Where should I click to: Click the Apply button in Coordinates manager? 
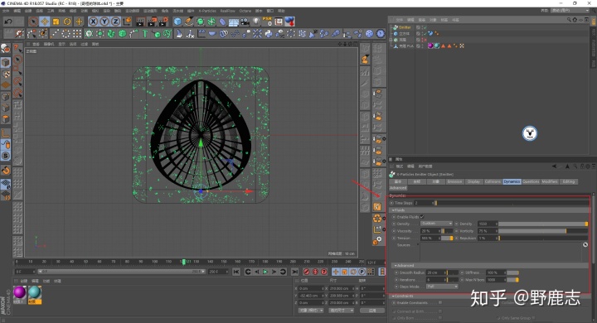372,311
